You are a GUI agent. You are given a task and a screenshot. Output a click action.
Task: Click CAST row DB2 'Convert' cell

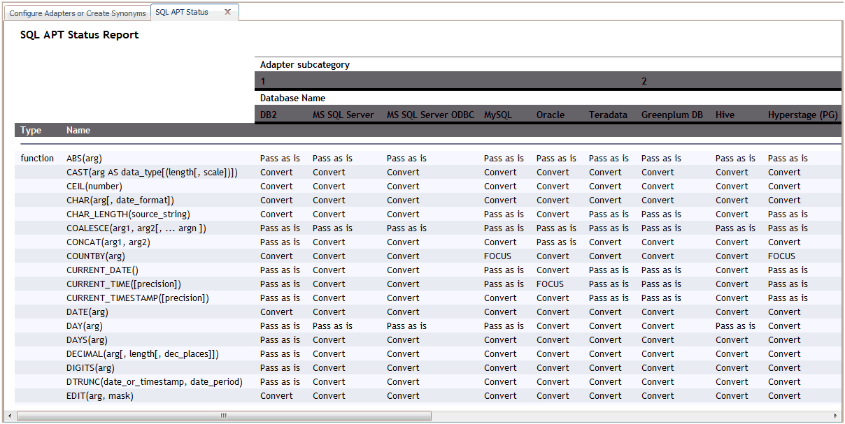pos(276,172)
